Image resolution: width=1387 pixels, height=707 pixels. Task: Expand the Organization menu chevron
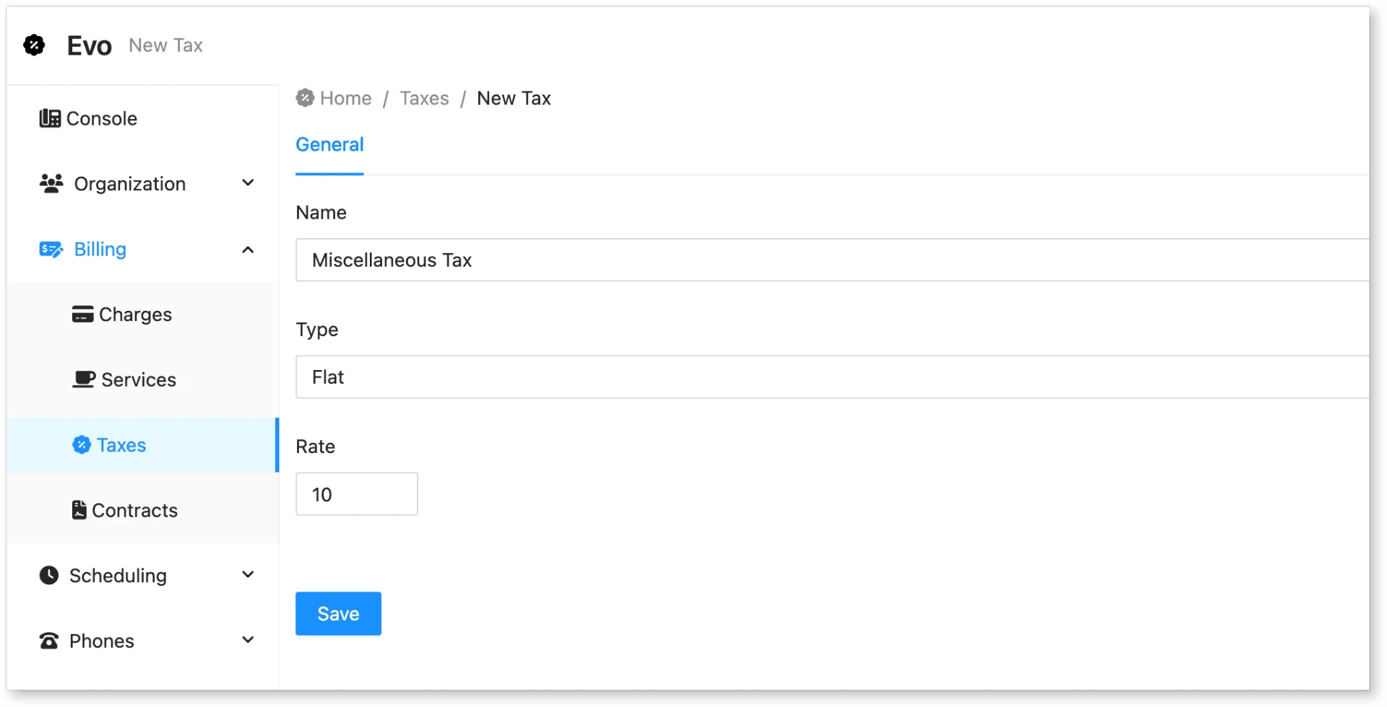point(248,183)
